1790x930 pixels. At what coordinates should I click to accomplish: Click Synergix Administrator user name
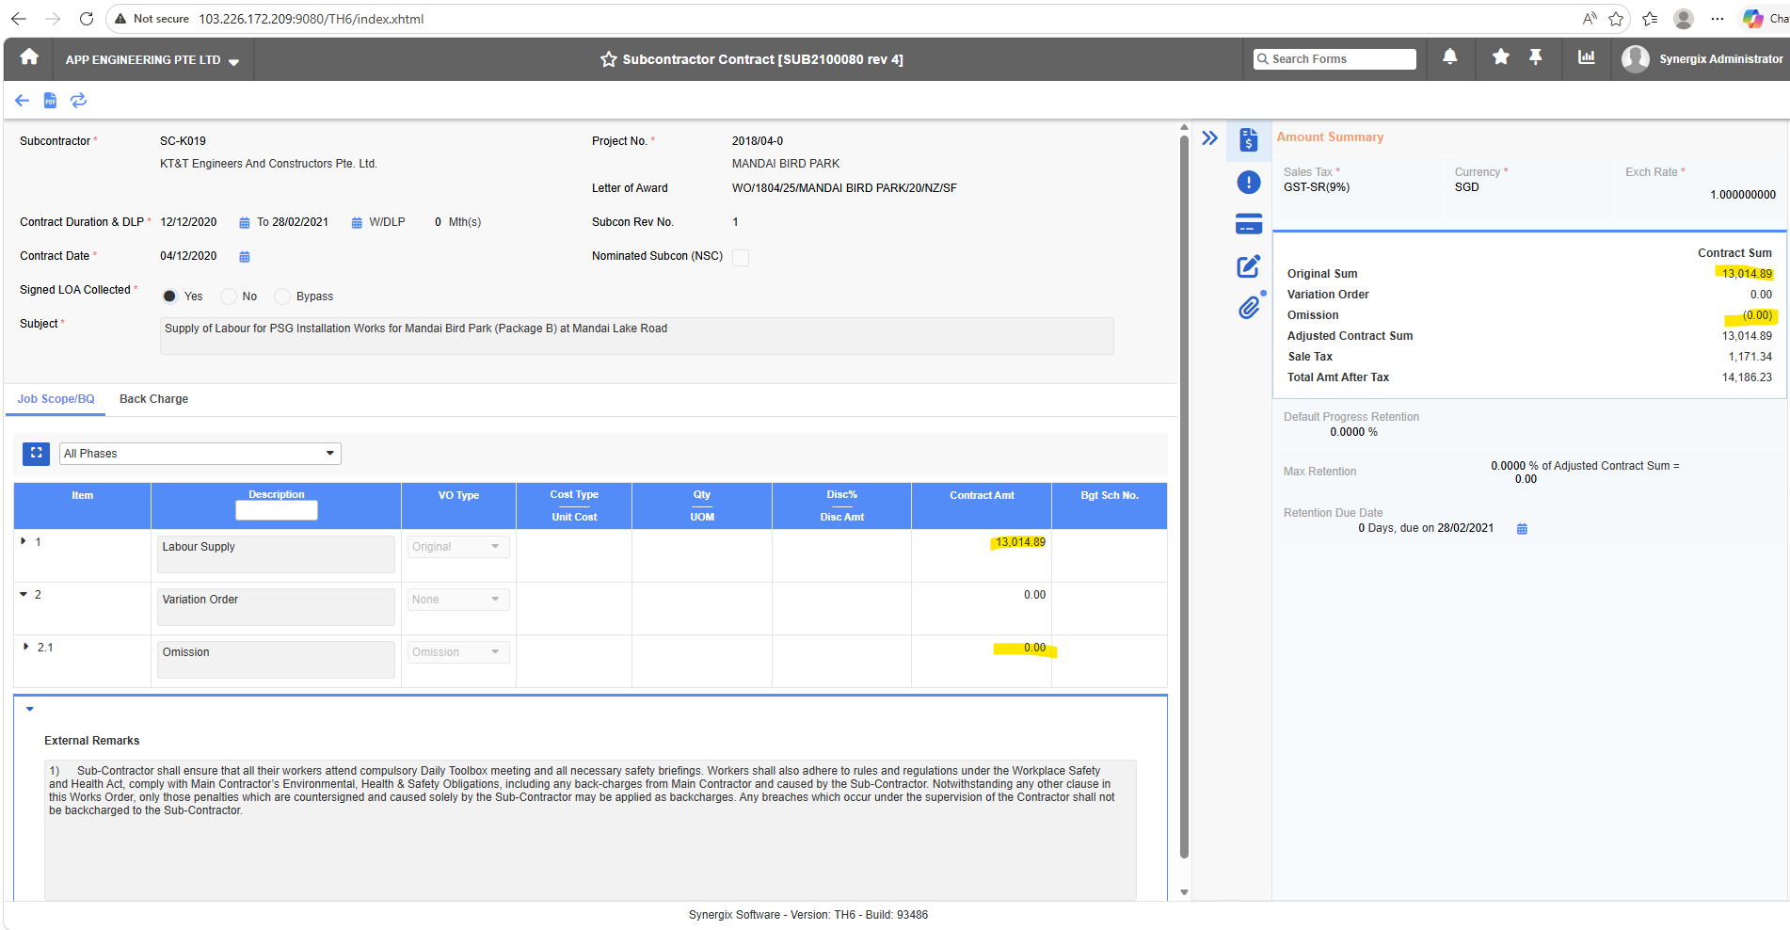pos(1720,59)
